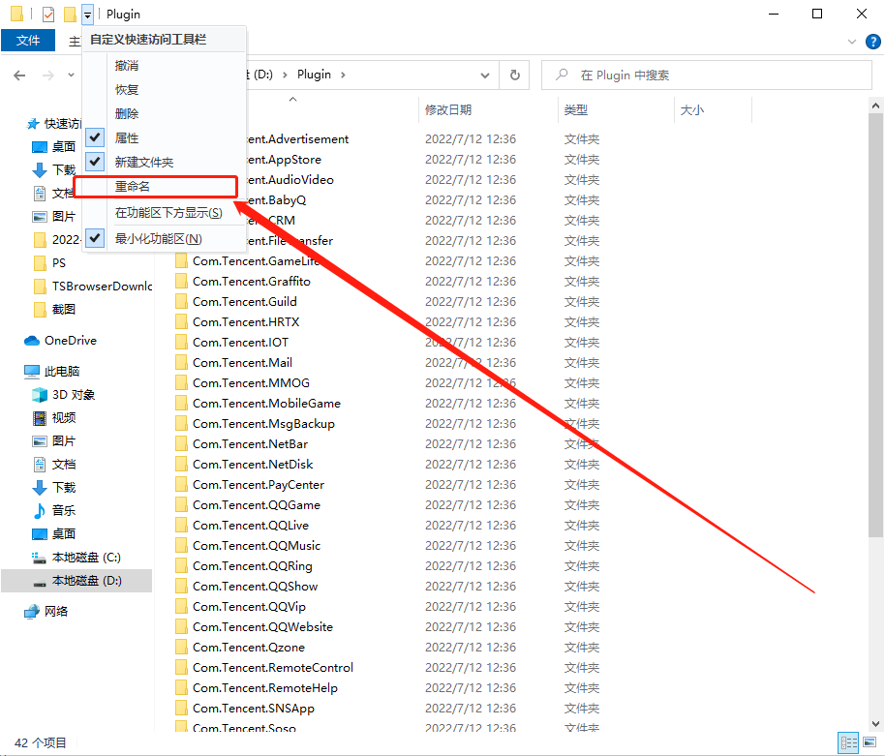The image size is (885, 756).
Task: Click the back navigation arrow
Action: coord(21,75)
